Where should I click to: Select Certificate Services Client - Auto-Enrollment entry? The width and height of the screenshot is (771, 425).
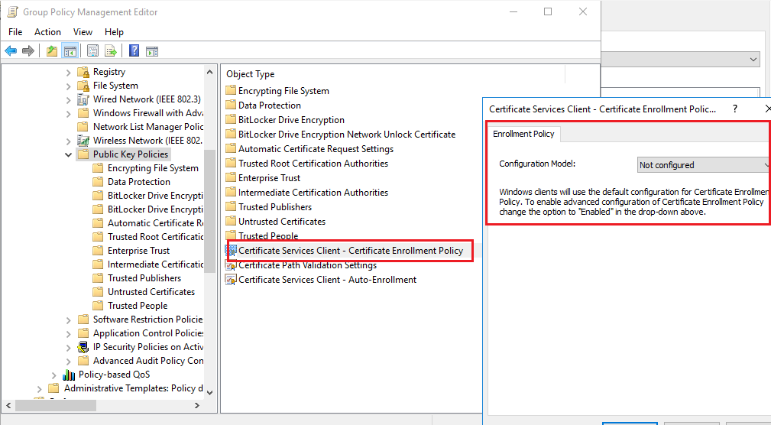328,280
